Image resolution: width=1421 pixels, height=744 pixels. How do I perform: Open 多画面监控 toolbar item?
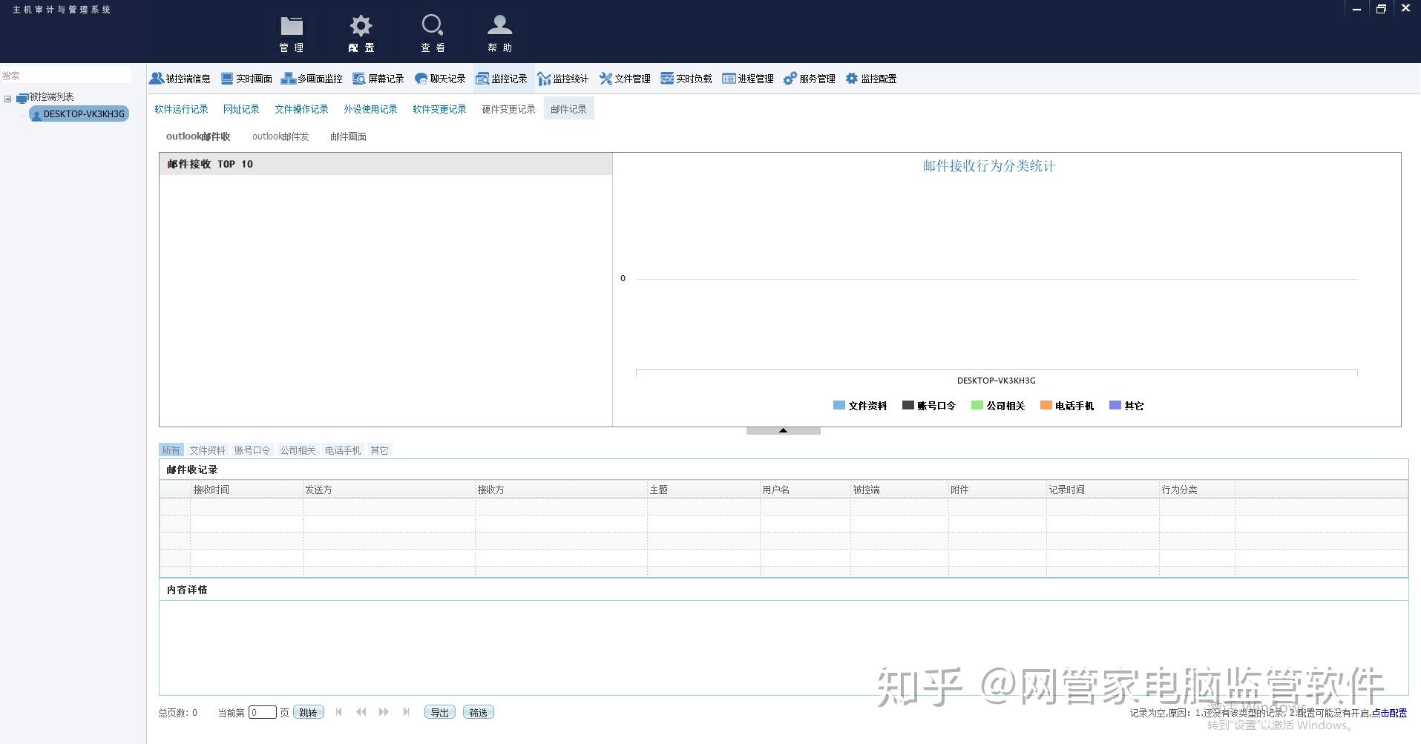(x=312, y=79)
